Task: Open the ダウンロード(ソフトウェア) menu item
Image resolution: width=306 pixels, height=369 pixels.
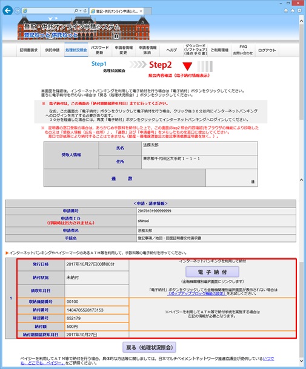Action: [x=196, y=50]
